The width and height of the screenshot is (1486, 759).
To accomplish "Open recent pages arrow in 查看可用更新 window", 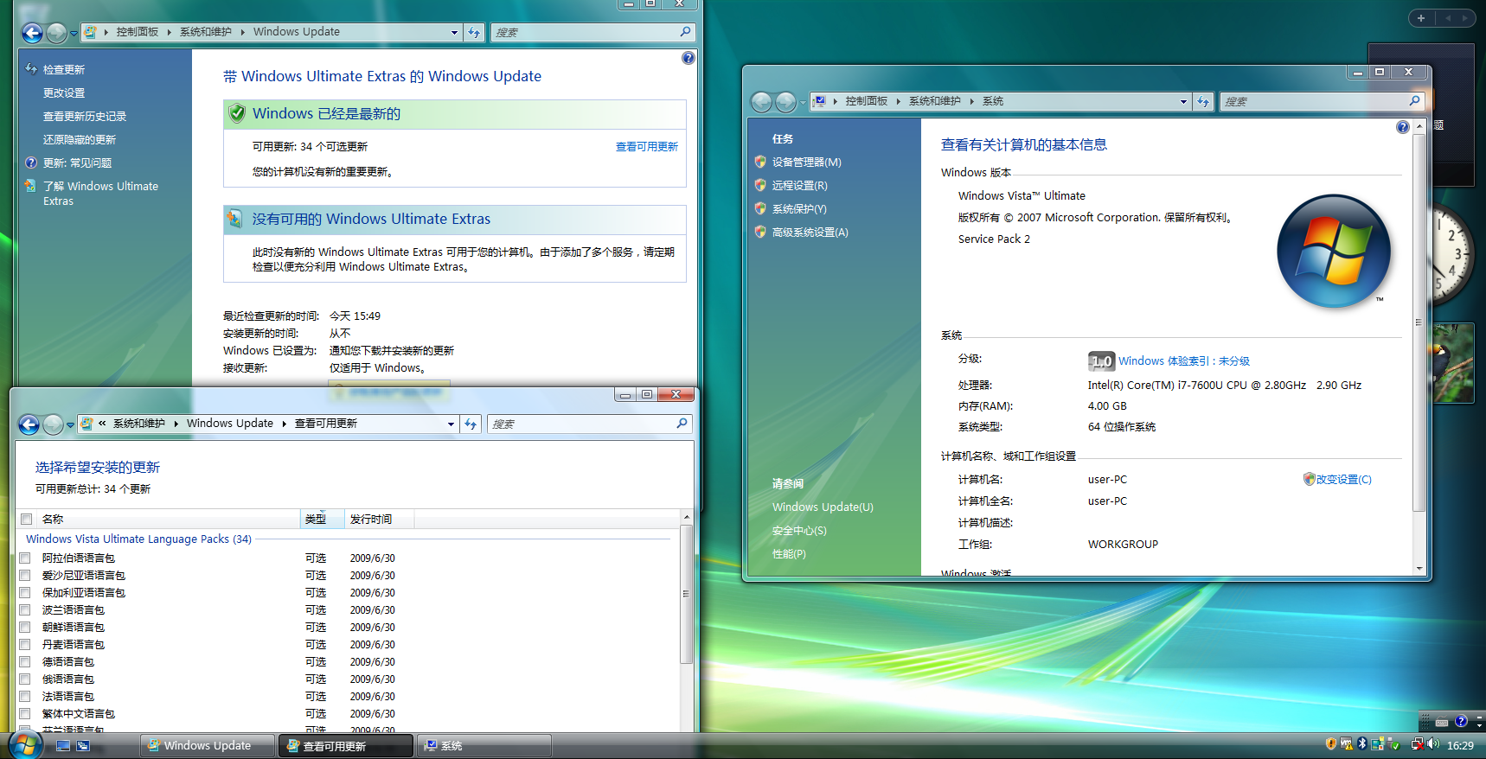I will click(70, 424).
